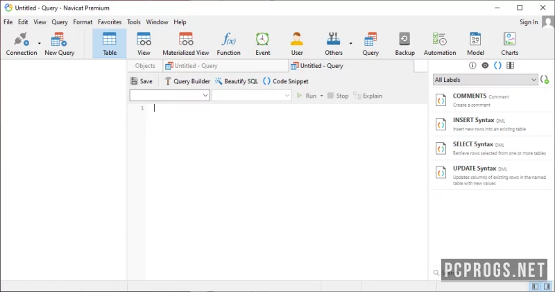Viewport: 555px width, 292px height.
Task: Open the All Labels dropdown
Action: [x=485, y=80]
